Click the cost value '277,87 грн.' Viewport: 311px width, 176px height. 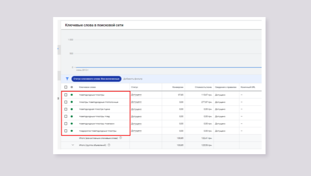tap(206, 102)
